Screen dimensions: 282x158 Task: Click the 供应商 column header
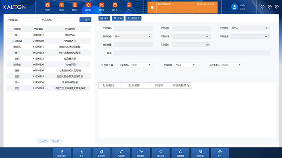(x=17, y=29)
